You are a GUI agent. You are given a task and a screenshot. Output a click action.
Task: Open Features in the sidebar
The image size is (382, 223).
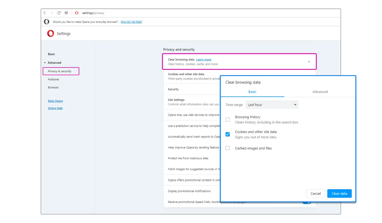tap(53, 79)
